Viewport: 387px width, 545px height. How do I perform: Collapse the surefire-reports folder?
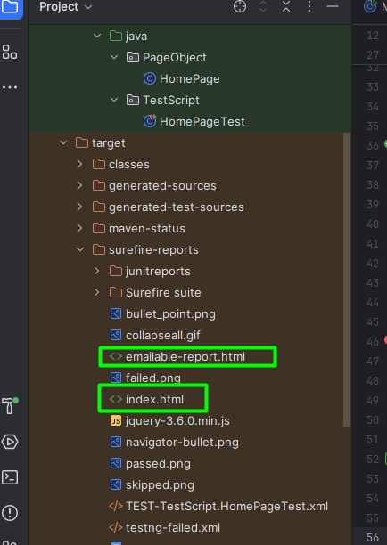[80, 249]
